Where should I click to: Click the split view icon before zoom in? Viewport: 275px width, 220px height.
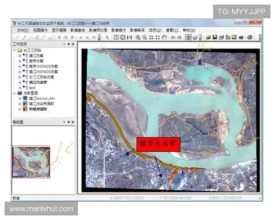click(129, 38)
